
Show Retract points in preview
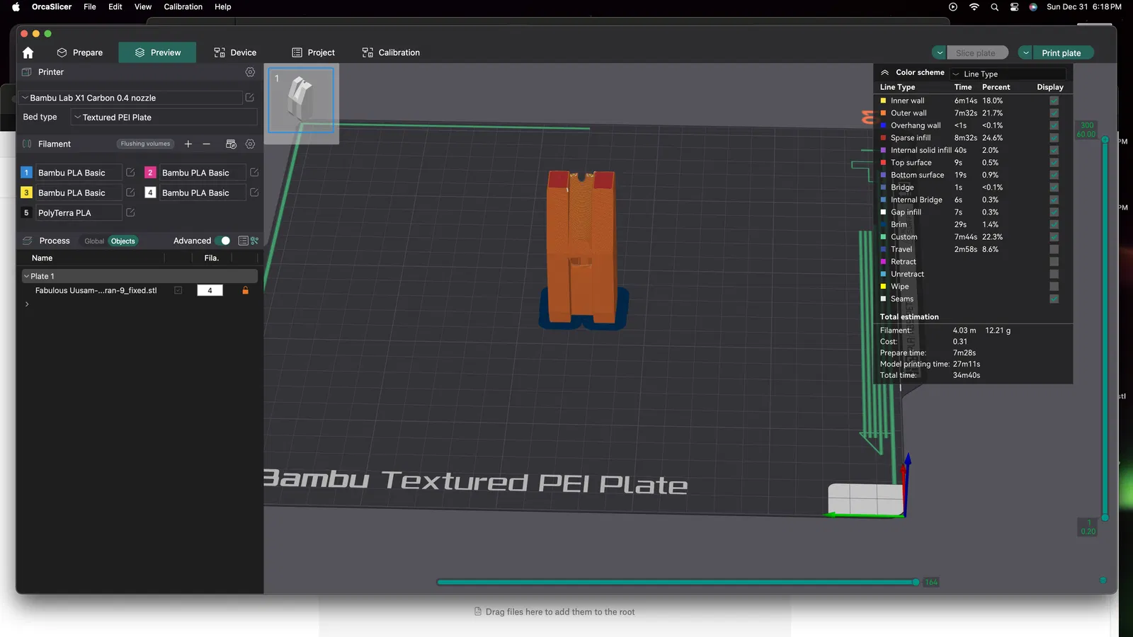pyautogui.click(x=1054, y=262)
